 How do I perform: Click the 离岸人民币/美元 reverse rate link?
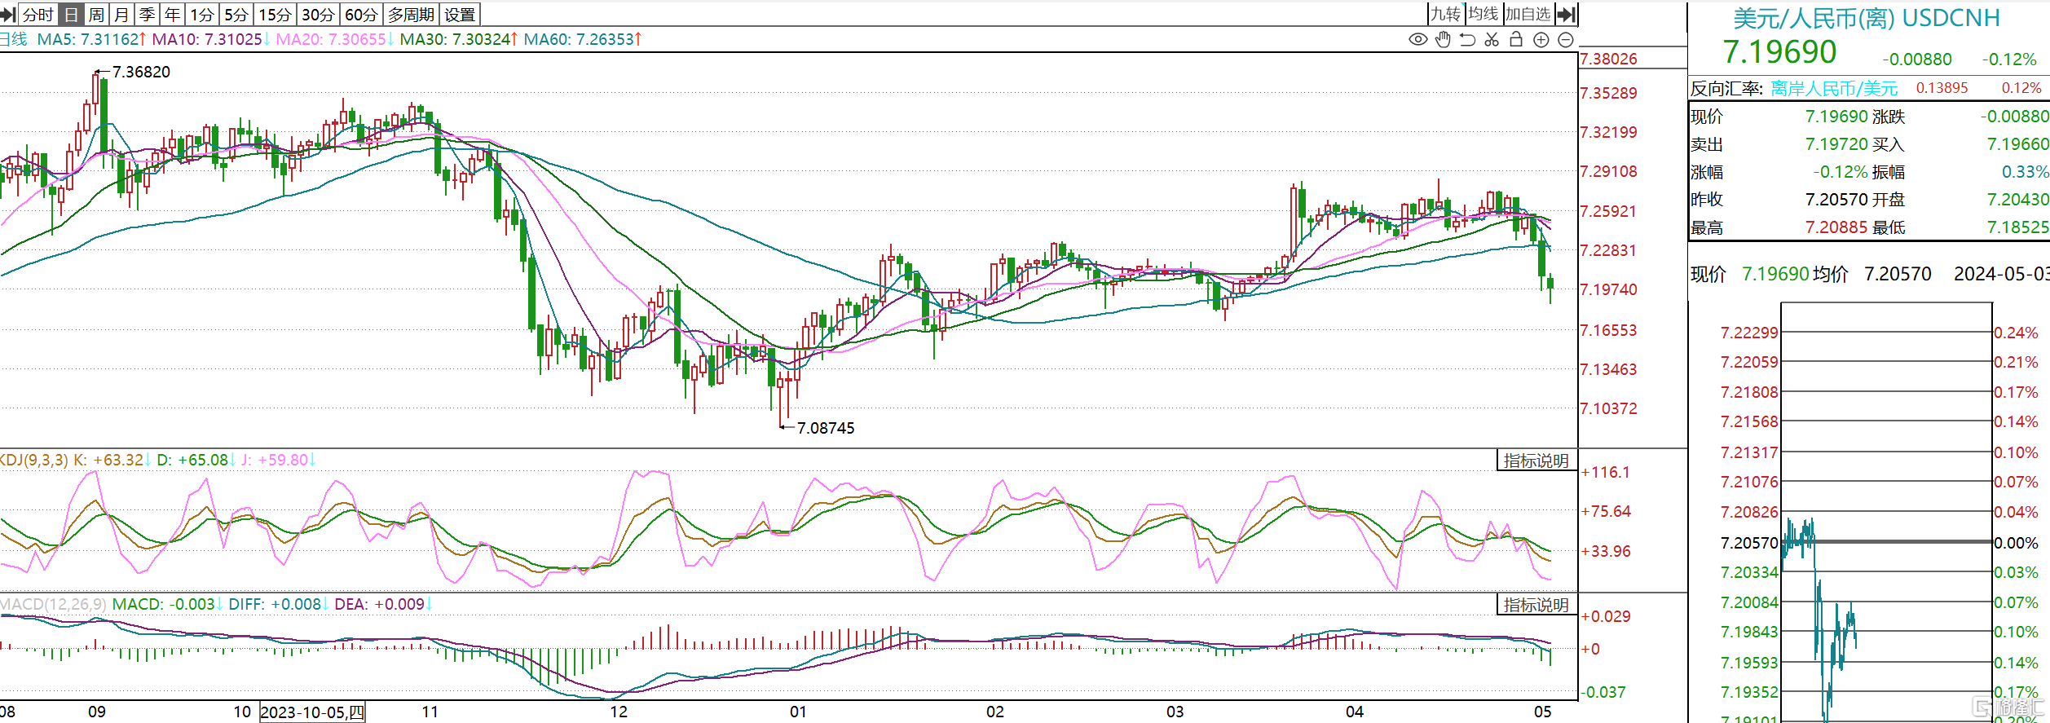[x=1834, y=88]
